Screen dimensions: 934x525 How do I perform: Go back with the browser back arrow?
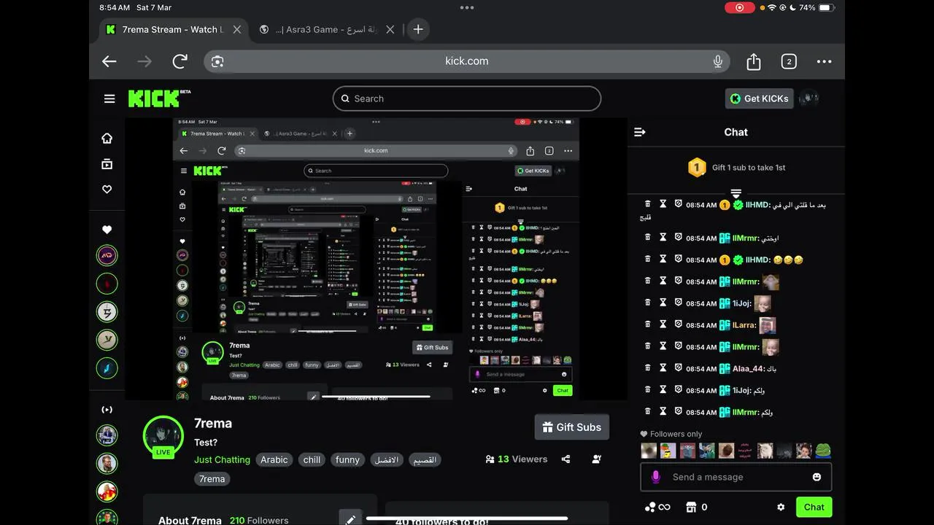[x=109, y=61]
